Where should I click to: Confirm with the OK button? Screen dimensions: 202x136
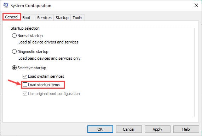pos(100,129)
